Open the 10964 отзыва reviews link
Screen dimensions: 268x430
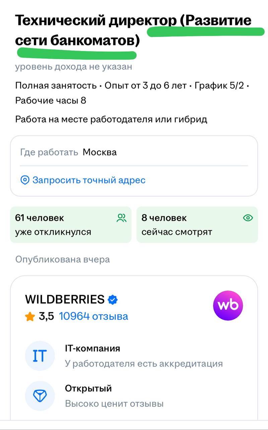point(93,316)
